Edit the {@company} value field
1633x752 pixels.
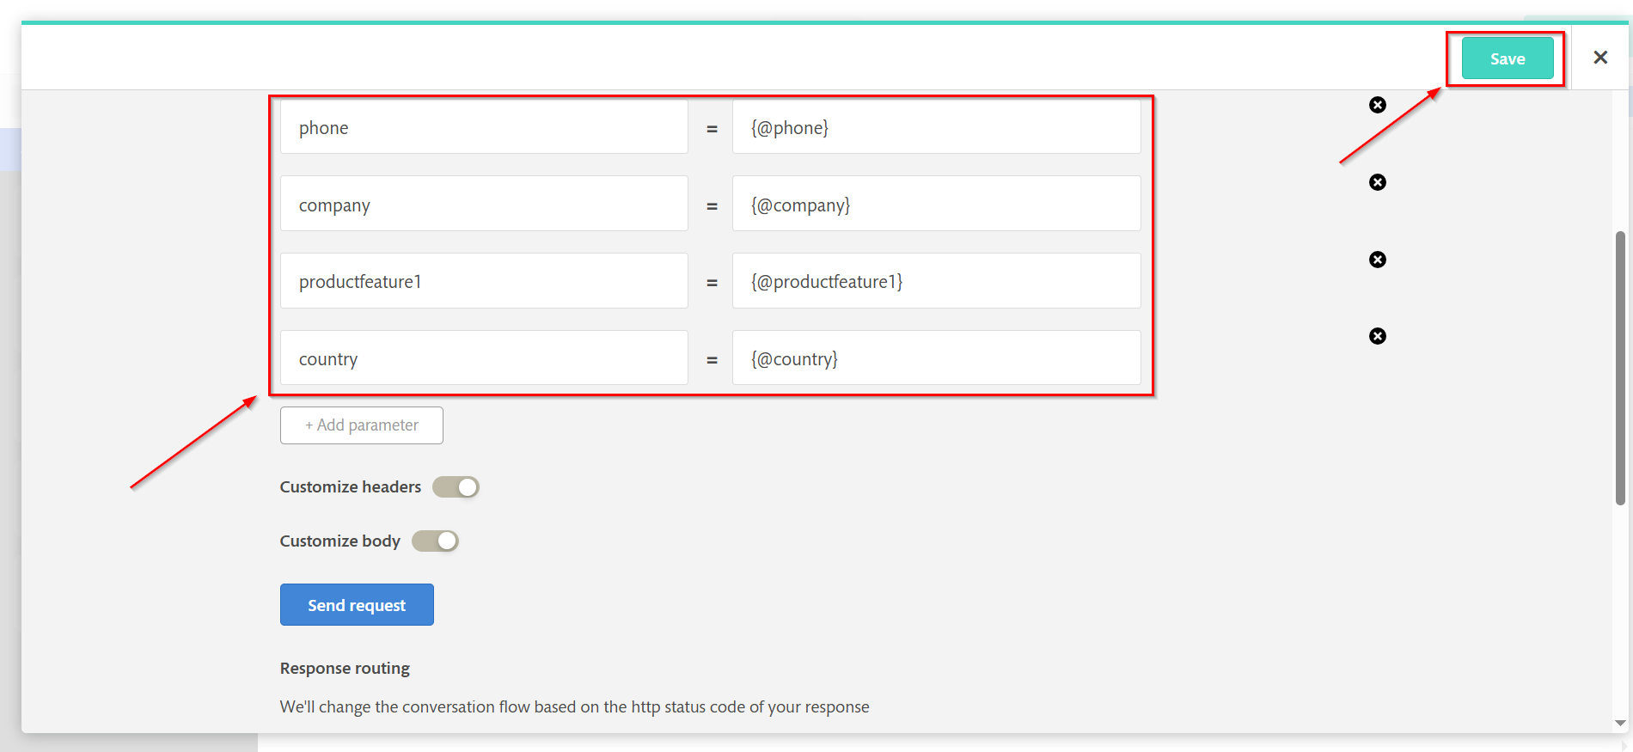point(937,204)
